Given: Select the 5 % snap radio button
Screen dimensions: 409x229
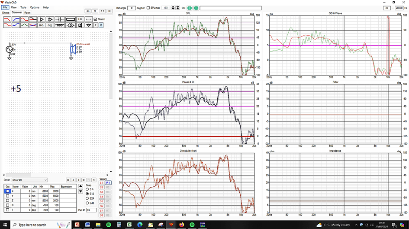Looking at the screenshot, I should coord(87,189).
